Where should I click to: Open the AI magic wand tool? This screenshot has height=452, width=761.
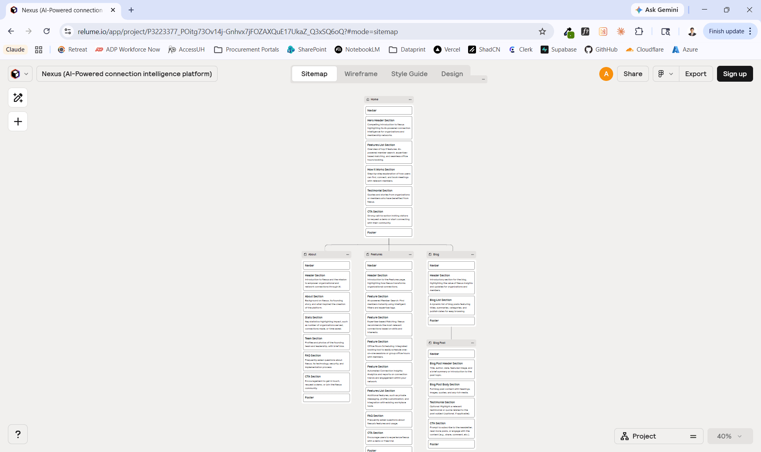point(18,98)
